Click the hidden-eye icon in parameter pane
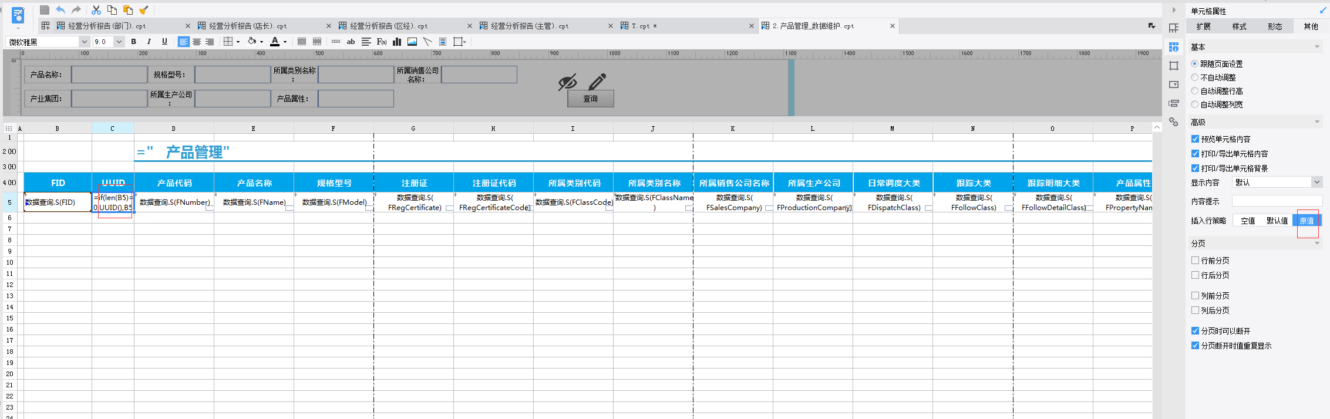Image resolution: width=1330 pixels, height=419 pixels. pyautogui.click(x=568, y=82)
